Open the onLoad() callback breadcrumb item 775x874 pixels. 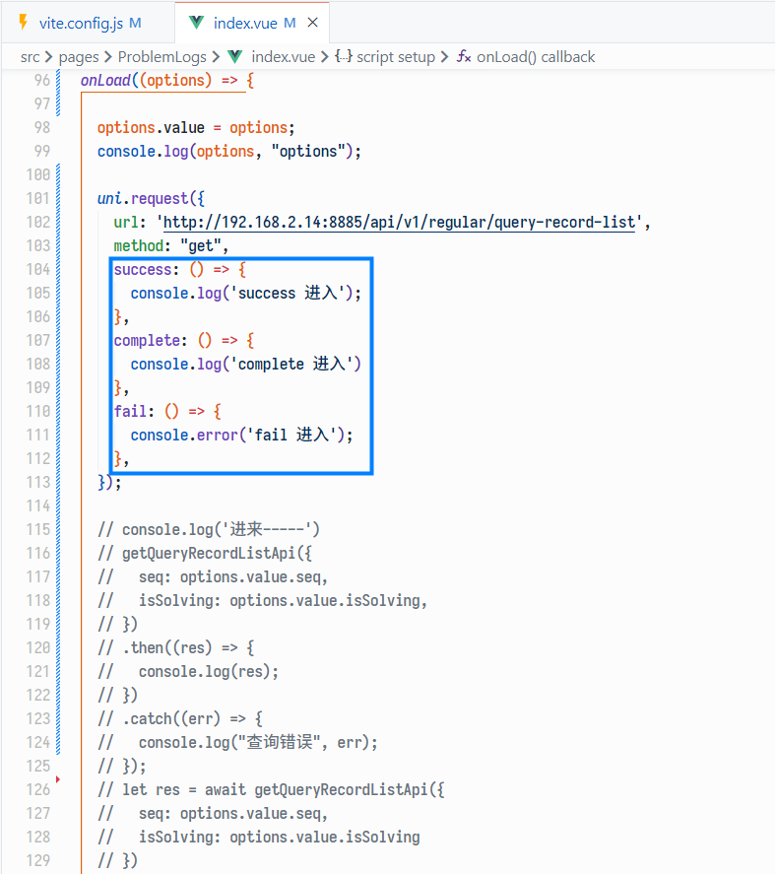tap(536, 57)
